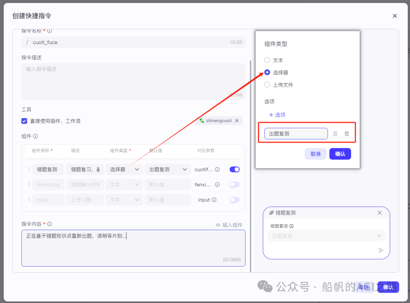Open the 选择器 component type dropdown
Screen dimensions: 410x303
point(124,169)
